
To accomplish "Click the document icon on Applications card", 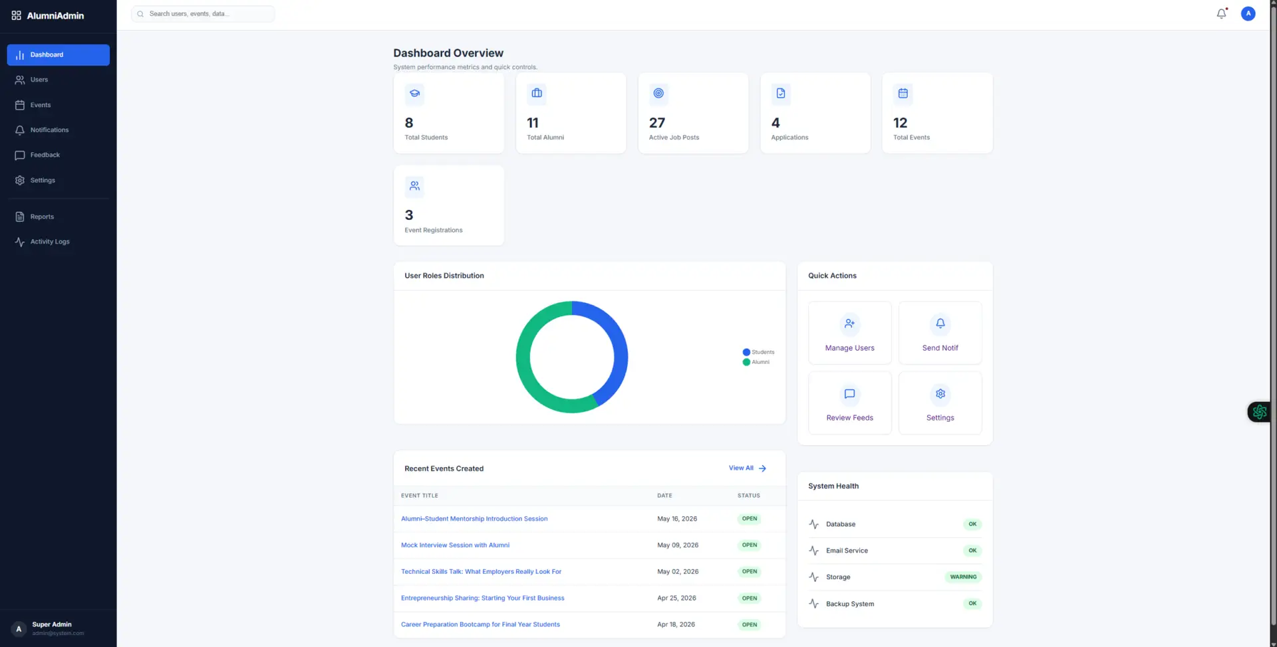I will (x=781, y=94).
